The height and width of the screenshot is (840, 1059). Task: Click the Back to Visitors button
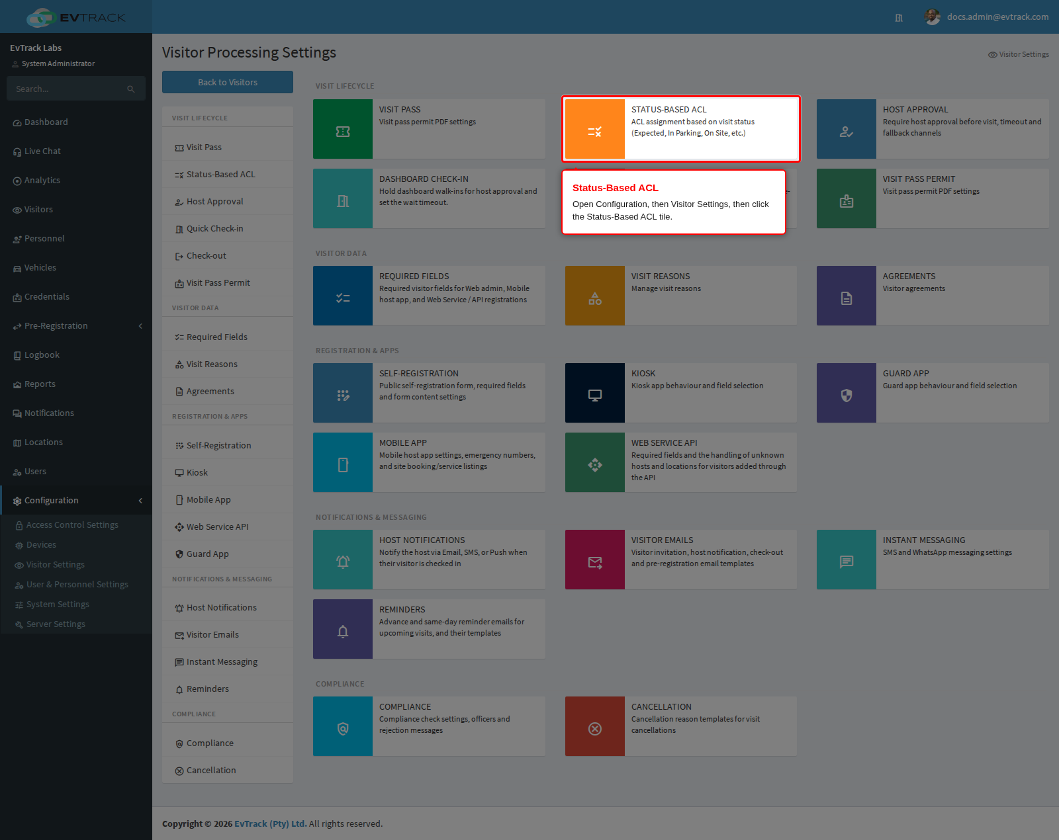tap(228, 82)
